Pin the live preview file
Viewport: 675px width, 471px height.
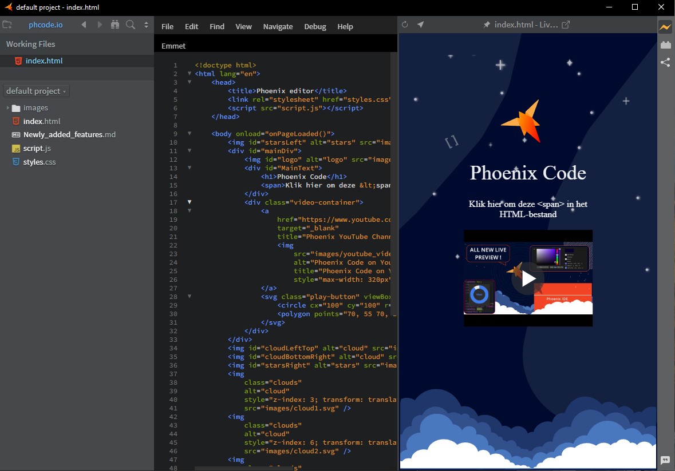(487, 25)
